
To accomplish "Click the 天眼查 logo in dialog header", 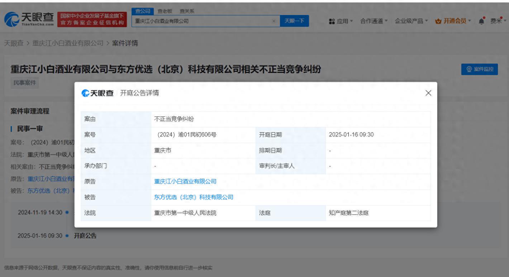I will point(97,93).
